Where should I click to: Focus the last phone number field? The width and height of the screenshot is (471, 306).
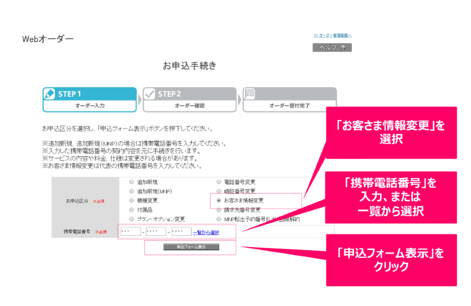coord(181,231)
